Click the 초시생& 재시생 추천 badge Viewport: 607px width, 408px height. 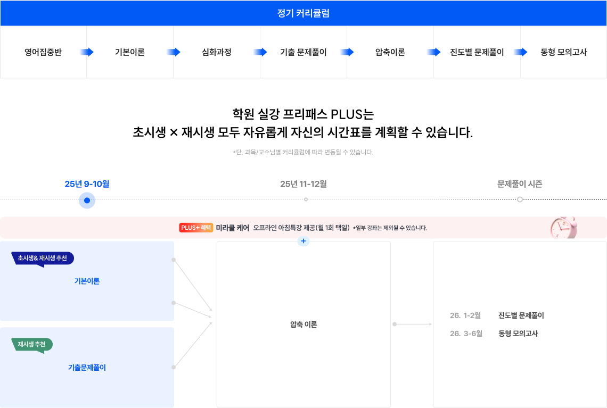click(43, 259)
